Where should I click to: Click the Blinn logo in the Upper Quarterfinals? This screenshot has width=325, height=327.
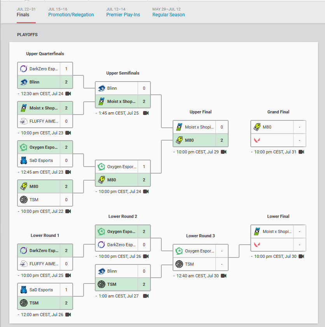[24, 82]
